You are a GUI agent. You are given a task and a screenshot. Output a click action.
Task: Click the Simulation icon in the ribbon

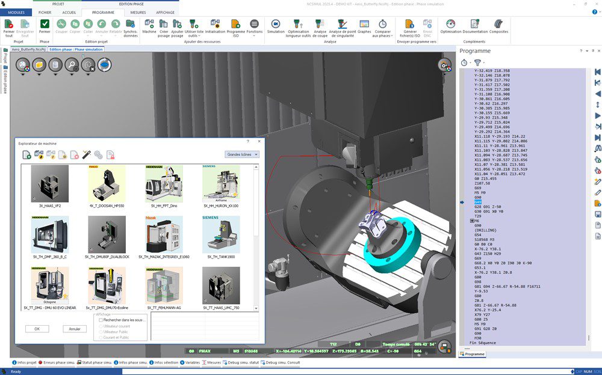(276, 24)
